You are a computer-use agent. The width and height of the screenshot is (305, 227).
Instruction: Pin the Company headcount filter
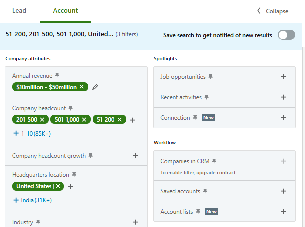pyautogui.click(x=71, y=108)
